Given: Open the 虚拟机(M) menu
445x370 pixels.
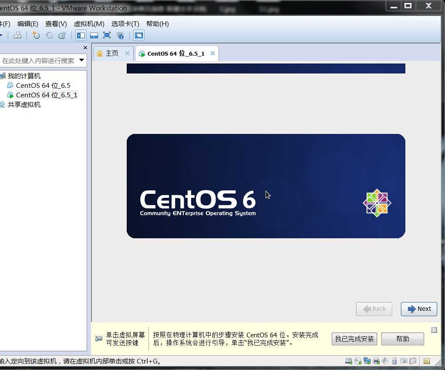Looking at the screenshot, I should (x=89, y=24).
